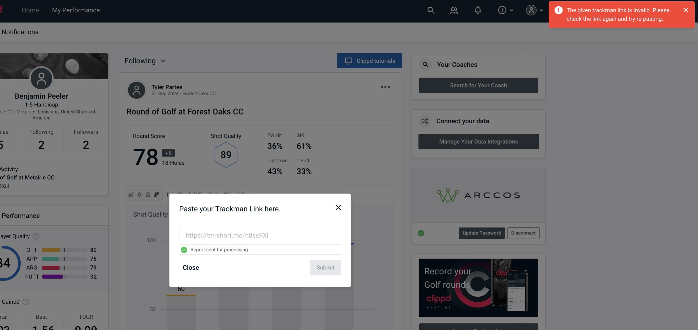Click the data connect/sync icon in sidebar
This screenshot has width=698, height=330.
coord(425,121)
